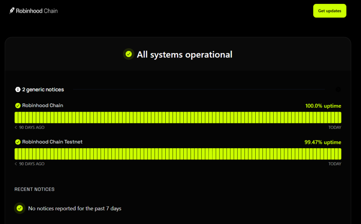
Task: Open the Robinhood Chain logo link
Action: click(33, 11)
